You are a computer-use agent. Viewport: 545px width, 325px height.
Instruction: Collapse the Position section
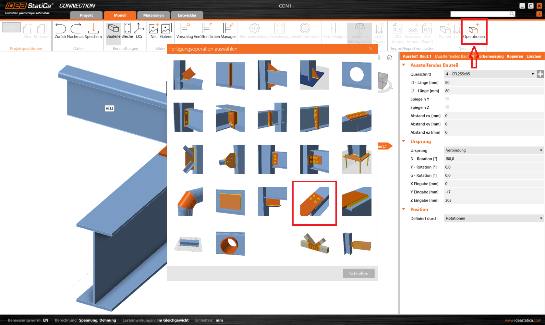click(404, 209)
